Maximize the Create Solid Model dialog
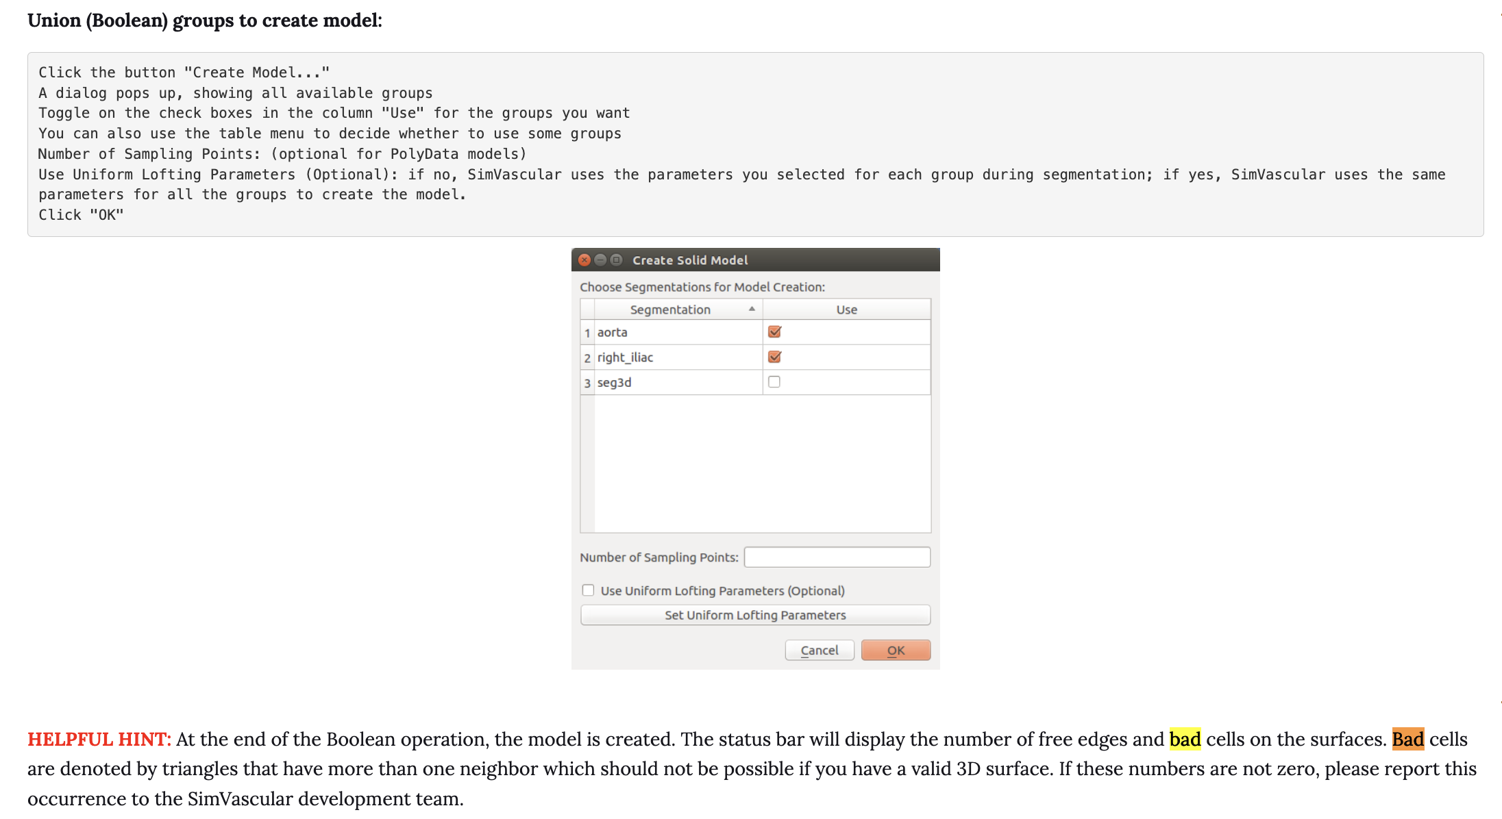The height and width of the screenshot is (819, 1502). tap(616, 260)
